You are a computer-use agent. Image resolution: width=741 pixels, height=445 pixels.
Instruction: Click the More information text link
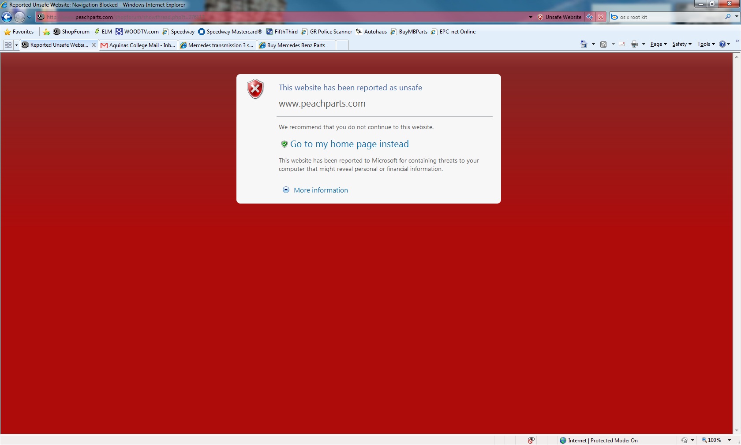321,190
